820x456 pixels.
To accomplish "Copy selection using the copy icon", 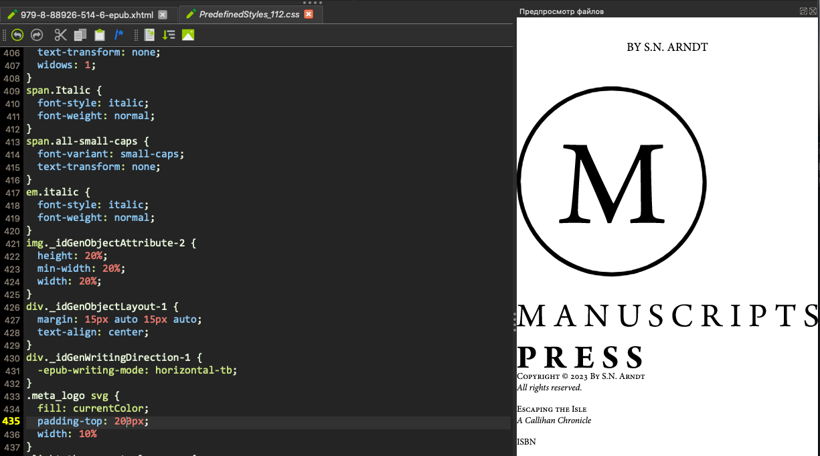I will (x=80, y=35).
